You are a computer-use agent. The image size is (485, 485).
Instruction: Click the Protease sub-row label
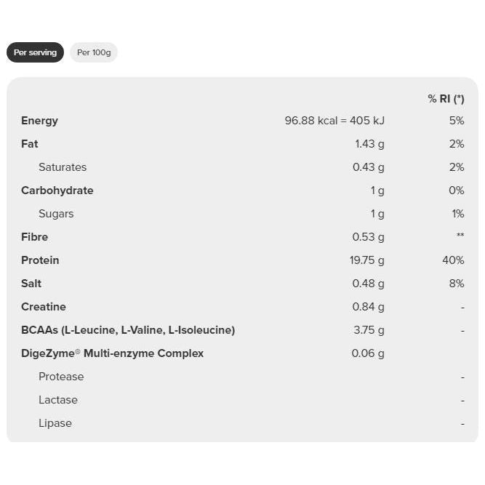[61, 377]
